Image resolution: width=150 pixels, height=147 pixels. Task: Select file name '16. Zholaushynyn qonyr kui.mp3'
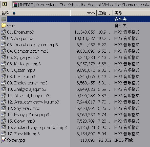tap(37, 127)
